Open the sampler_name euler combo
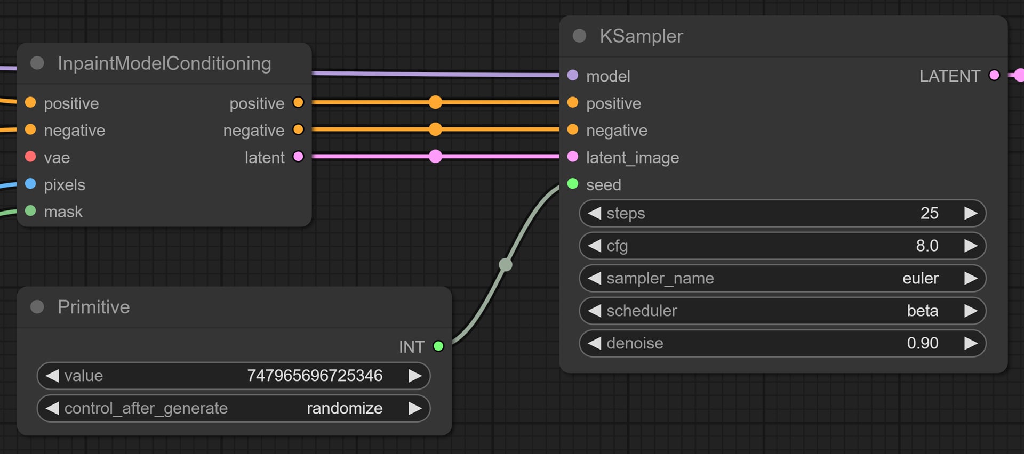Image resolution: width=1024 pixels, height=454 pixels. tap(782, 278)
